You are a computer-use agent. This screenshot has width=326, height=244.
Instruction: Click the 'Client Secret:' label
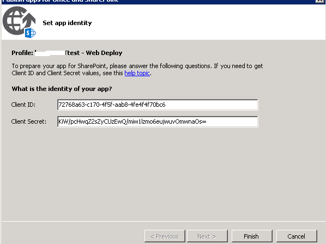29,121
